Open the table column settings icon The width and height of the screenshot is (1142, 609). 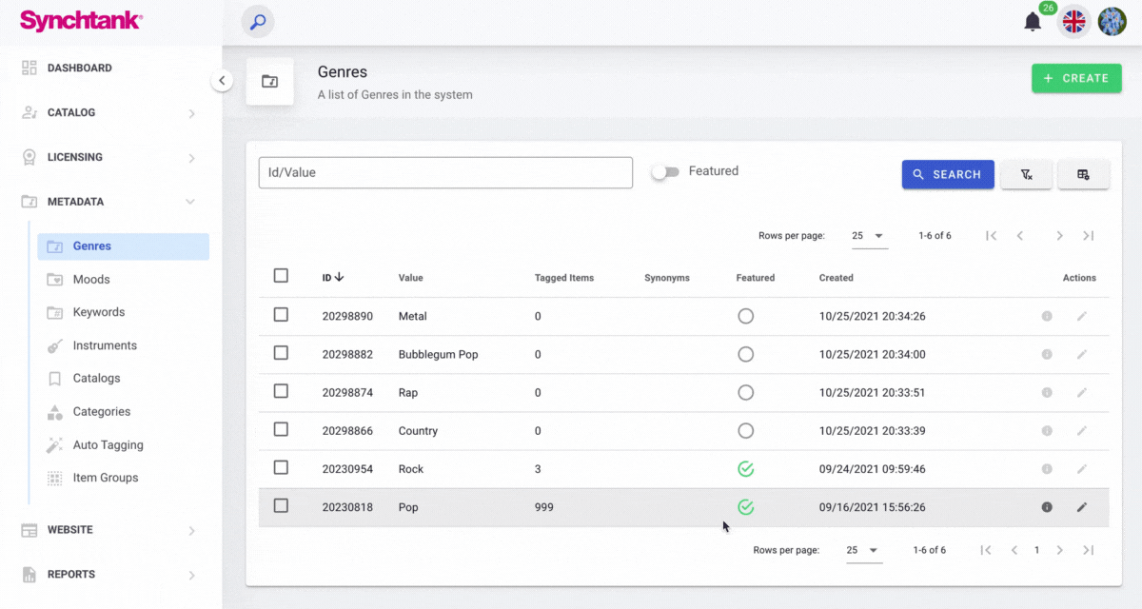[x=1083, y=174]
